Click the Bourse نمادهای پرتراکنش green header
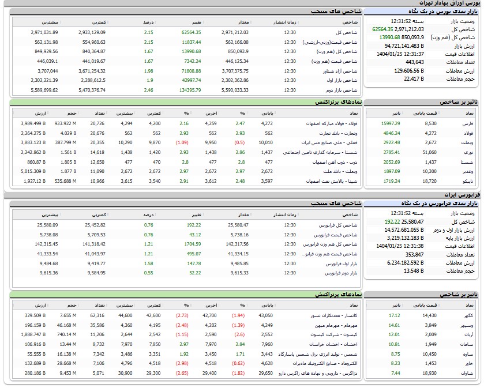 tap(338, 102)
